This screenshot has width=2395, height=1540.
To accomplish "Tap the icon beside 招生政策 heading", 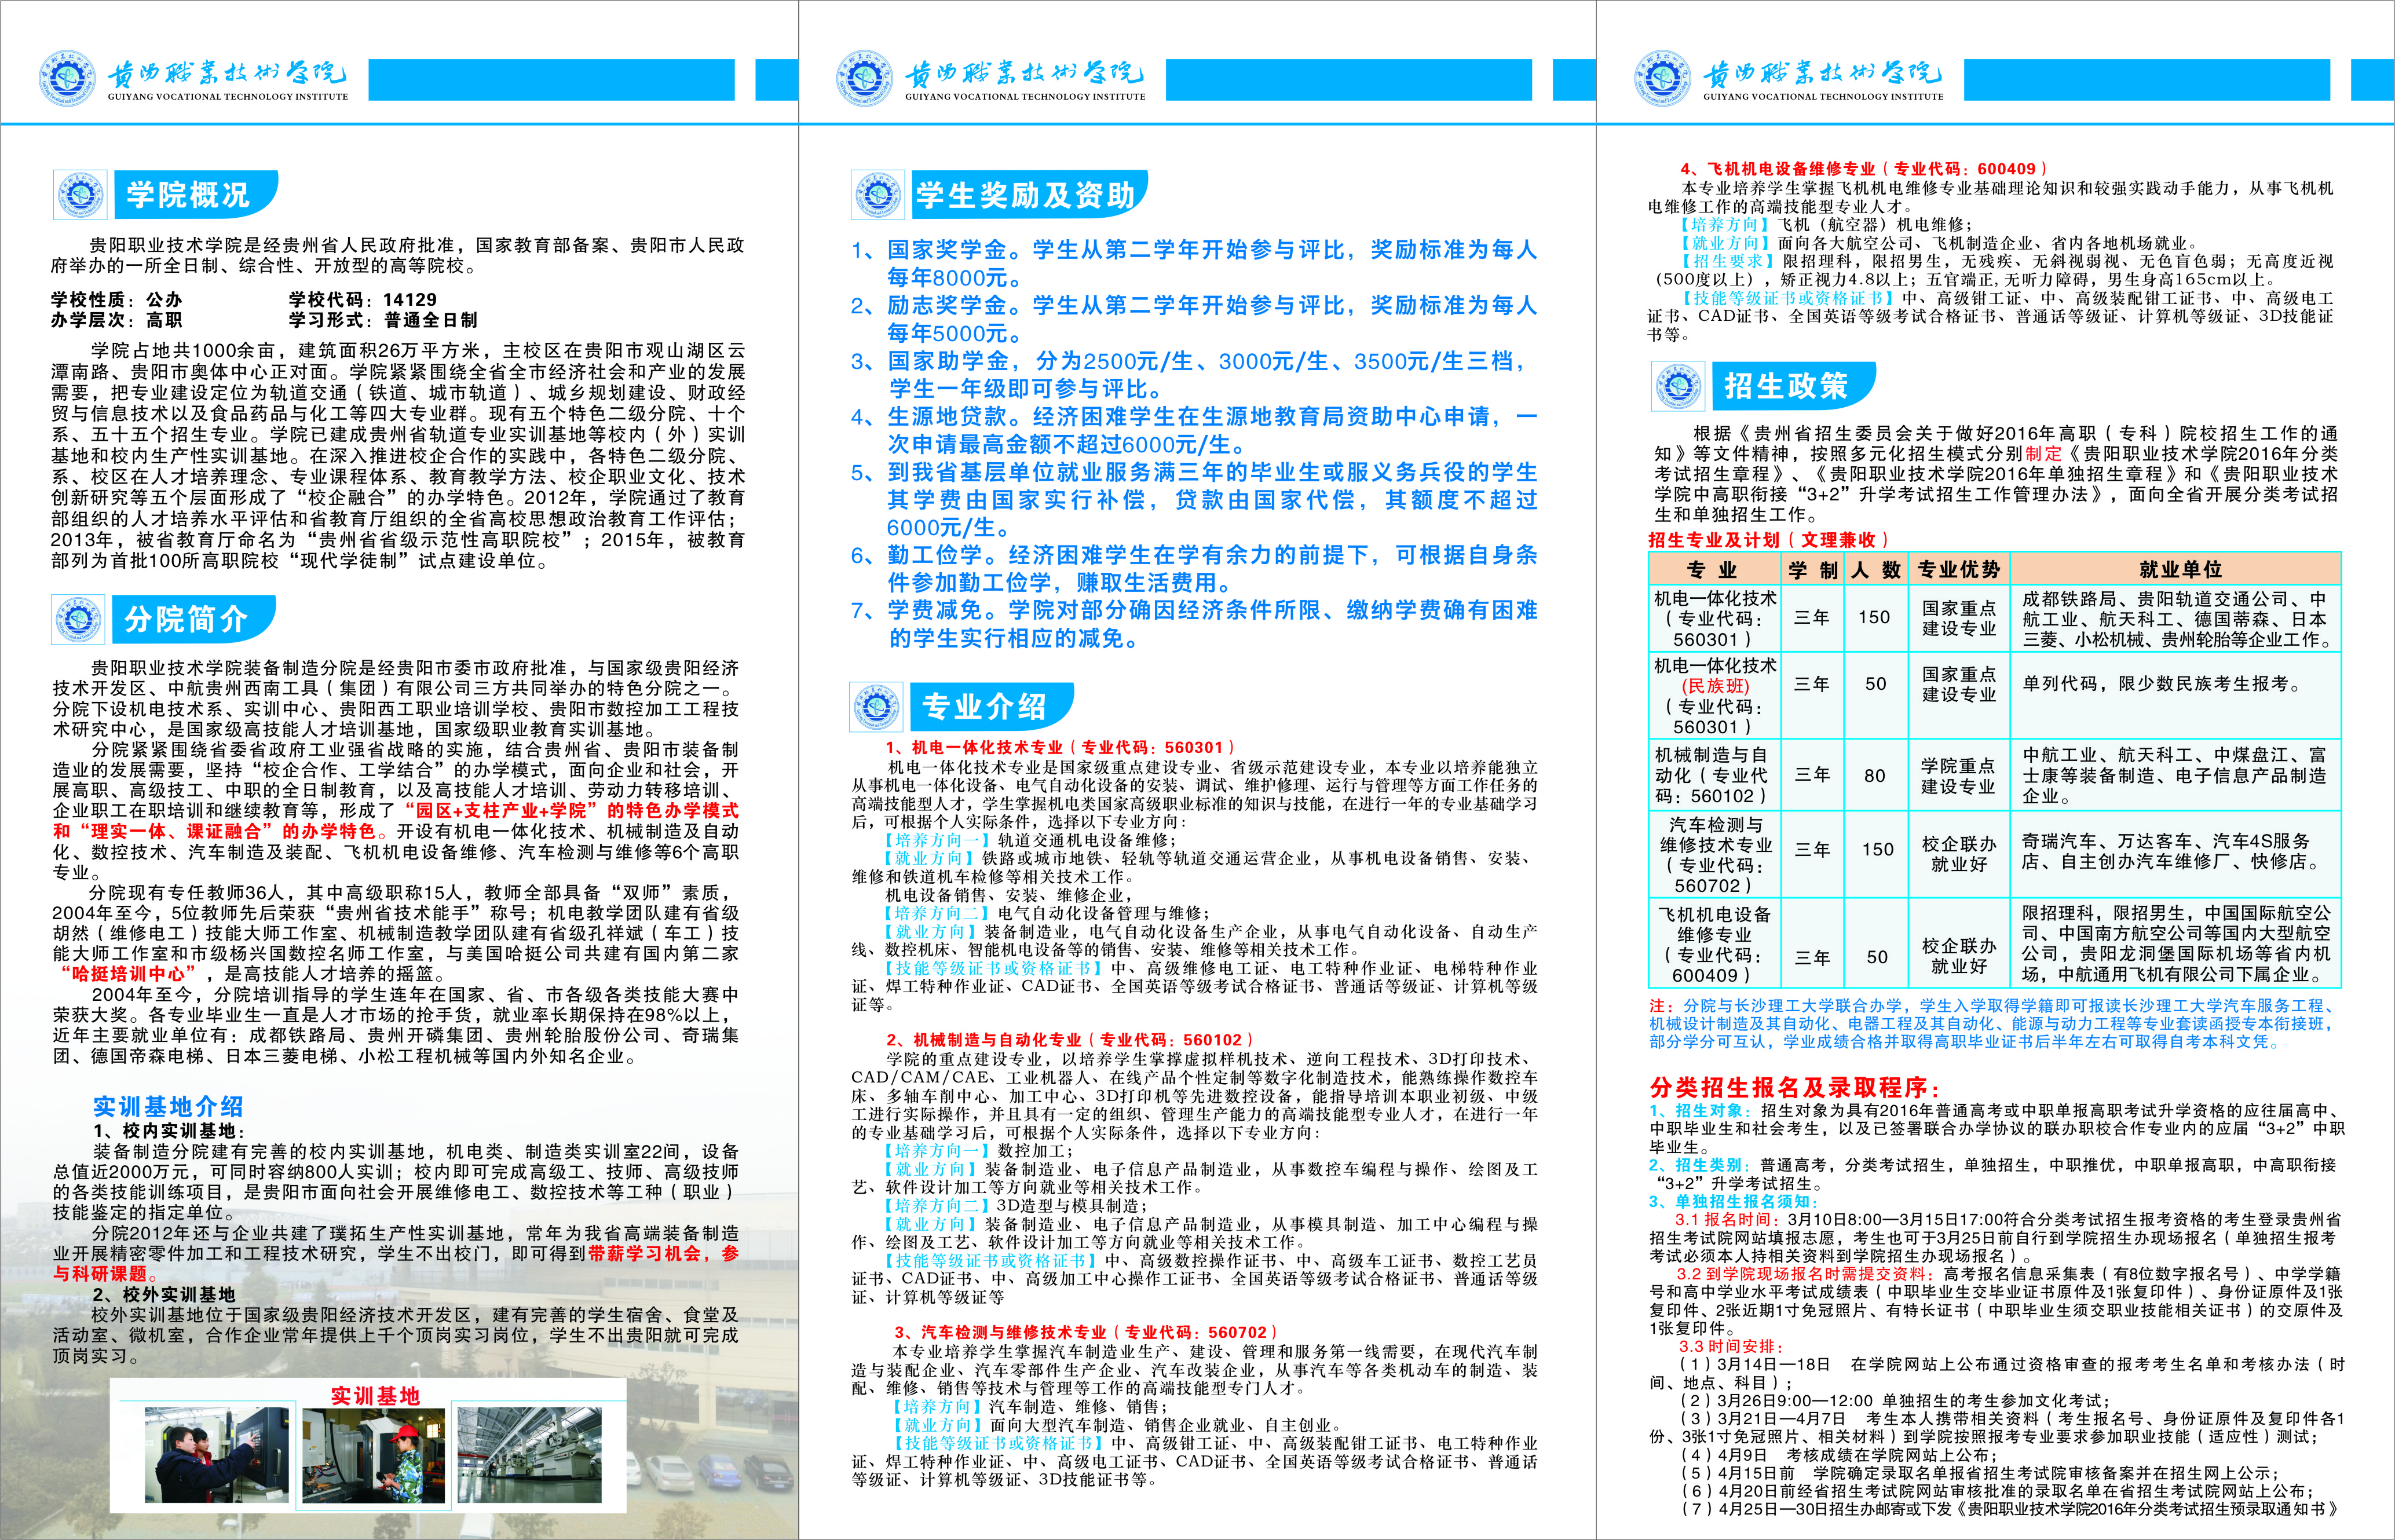I will (1679, 386).
